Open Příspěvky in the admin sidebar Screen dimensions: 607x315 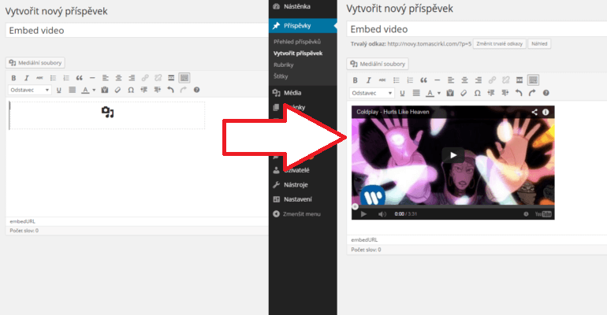[303, 26]
